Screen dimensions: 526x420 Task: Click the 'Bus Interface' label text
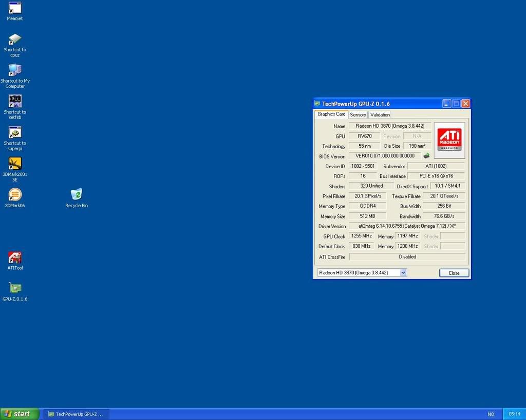tap(392, 176)
